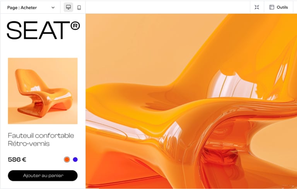Click the Ajouter au panier button

tap(43, 175)
